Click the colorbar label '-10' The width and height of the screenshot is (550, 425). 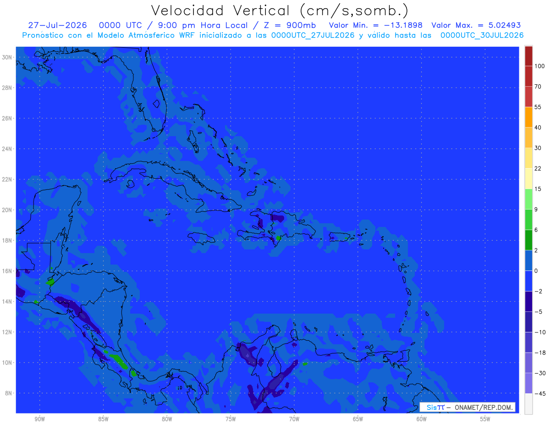539,332
